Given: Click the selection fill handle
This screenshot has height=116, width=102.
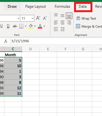Looking at the screenshot, I should [22, 96].
